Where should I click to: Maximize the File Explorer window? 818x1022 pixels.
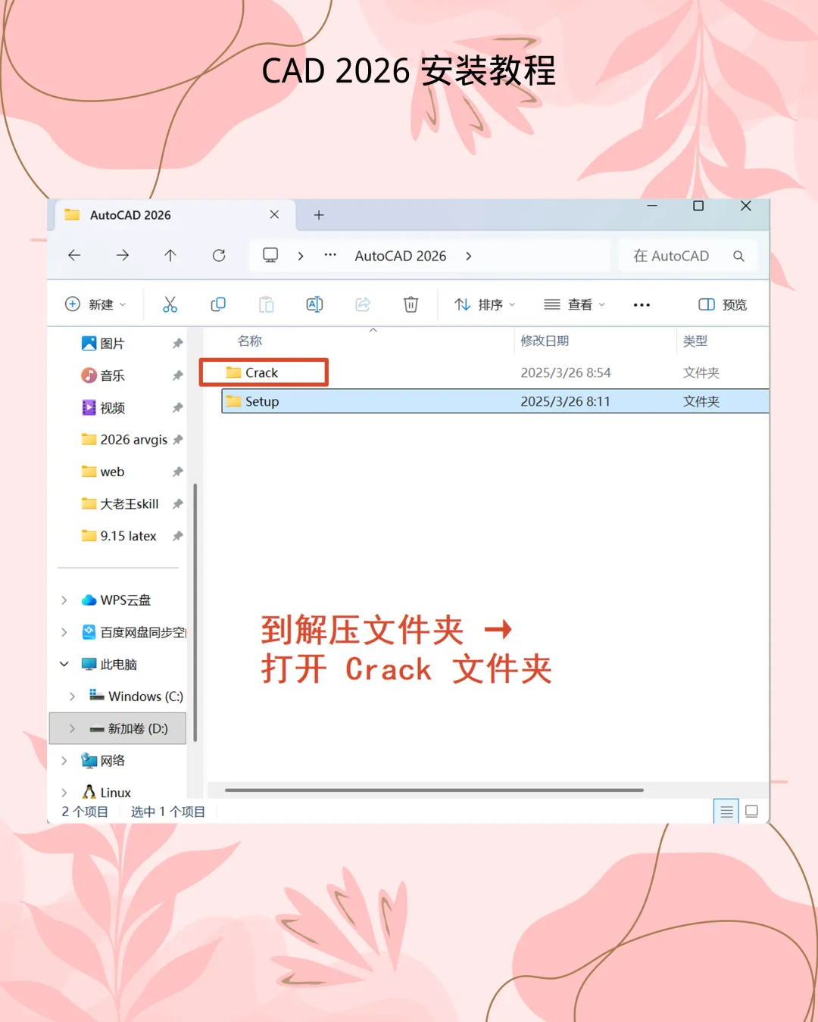pyautogui.click(x=698, y=206)
